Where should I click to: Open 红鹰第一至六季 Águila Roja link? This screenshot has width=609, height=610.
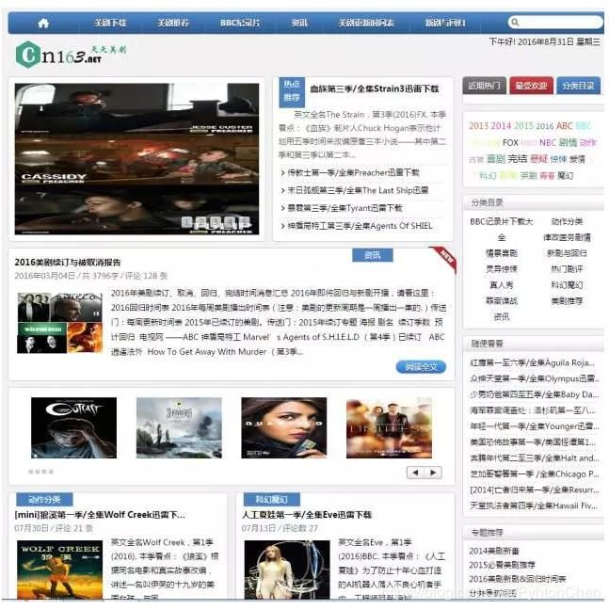(533, 363)
